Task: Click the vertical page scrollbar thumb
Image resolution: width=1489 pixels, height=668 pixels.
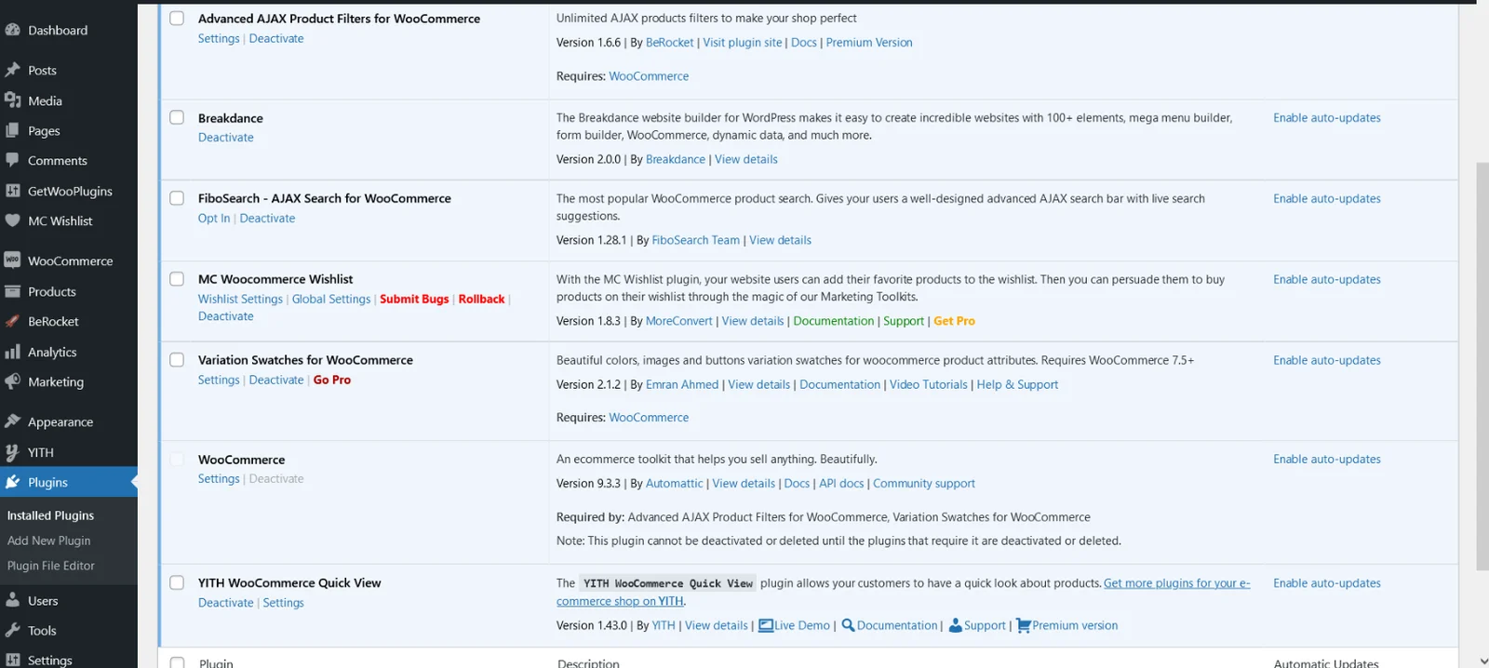Action: [x=1482, y=366]
